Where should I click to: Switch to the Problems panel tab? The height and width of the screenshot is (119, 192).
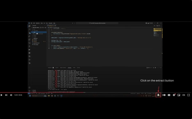coord(50,68)
